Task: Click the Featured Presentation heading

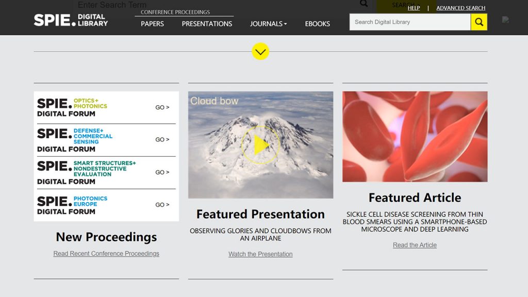Action: (x=260, y=214)
